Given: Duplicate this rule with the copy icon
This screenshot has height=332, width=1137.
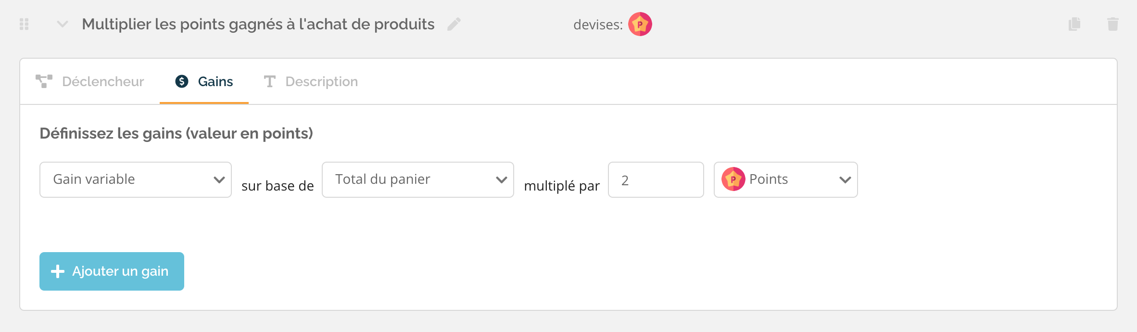Looking at the screenshot, I should tap(1074, 24).
